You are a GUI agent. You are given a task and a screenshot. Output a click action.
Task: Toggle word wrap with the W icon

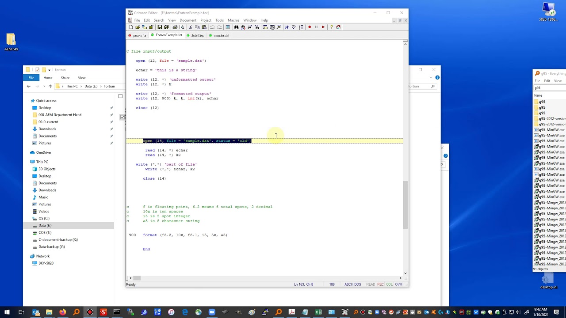287,27
